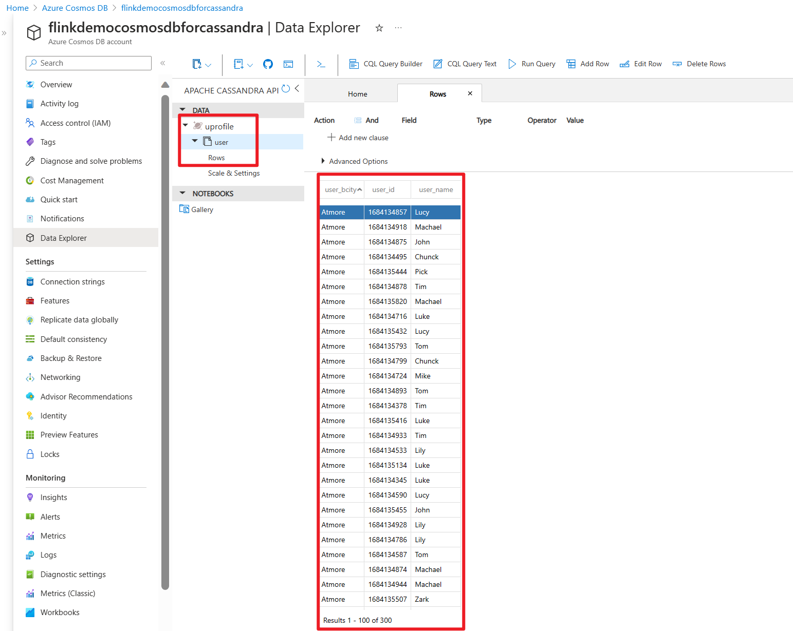This screenshot has height=631, width=793.
Task: Click the Advisor Recommendations icon
Action: (x=30, y=397)
